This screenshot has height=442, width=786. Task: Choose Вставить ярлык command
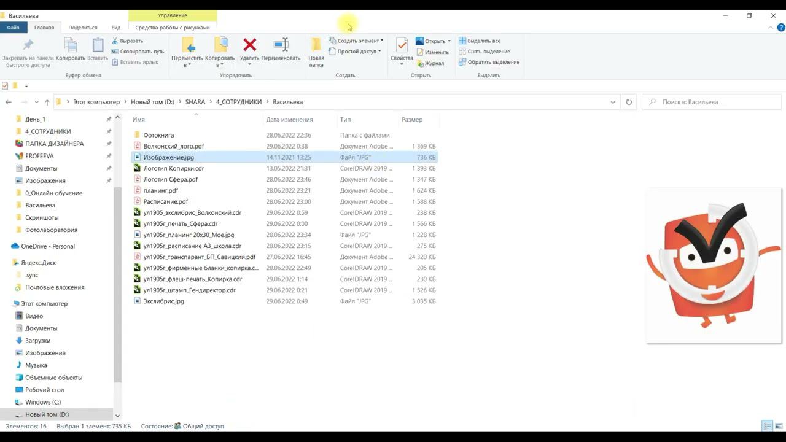pos(134,62)
